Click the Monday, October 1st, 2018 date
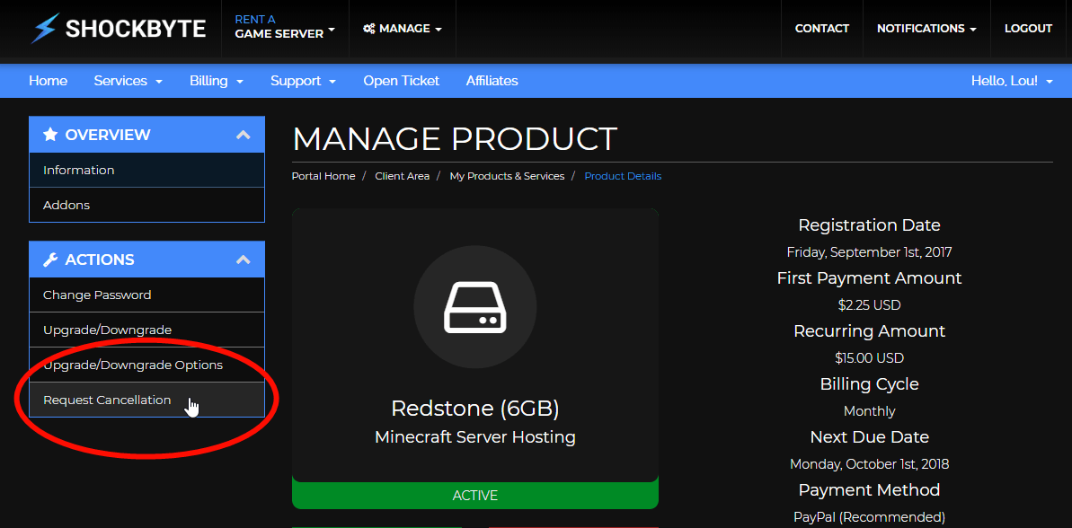Viewport: 1072px width, 528px height. 869,464
